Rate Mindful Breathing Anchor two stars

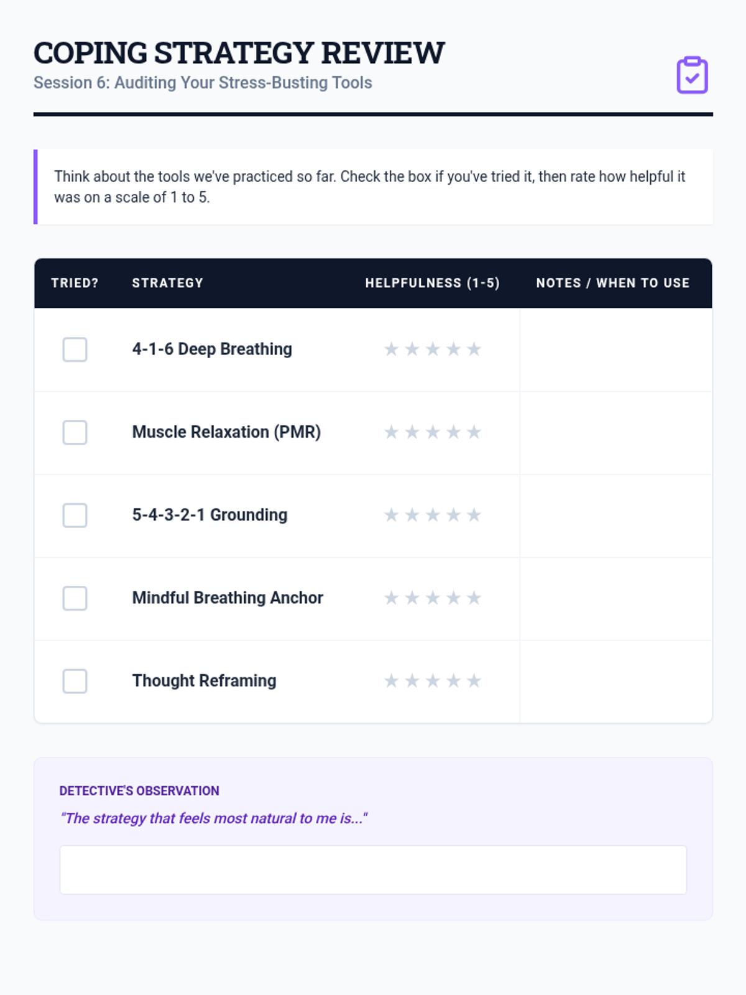pyautogui.click(x=412, y=598)
